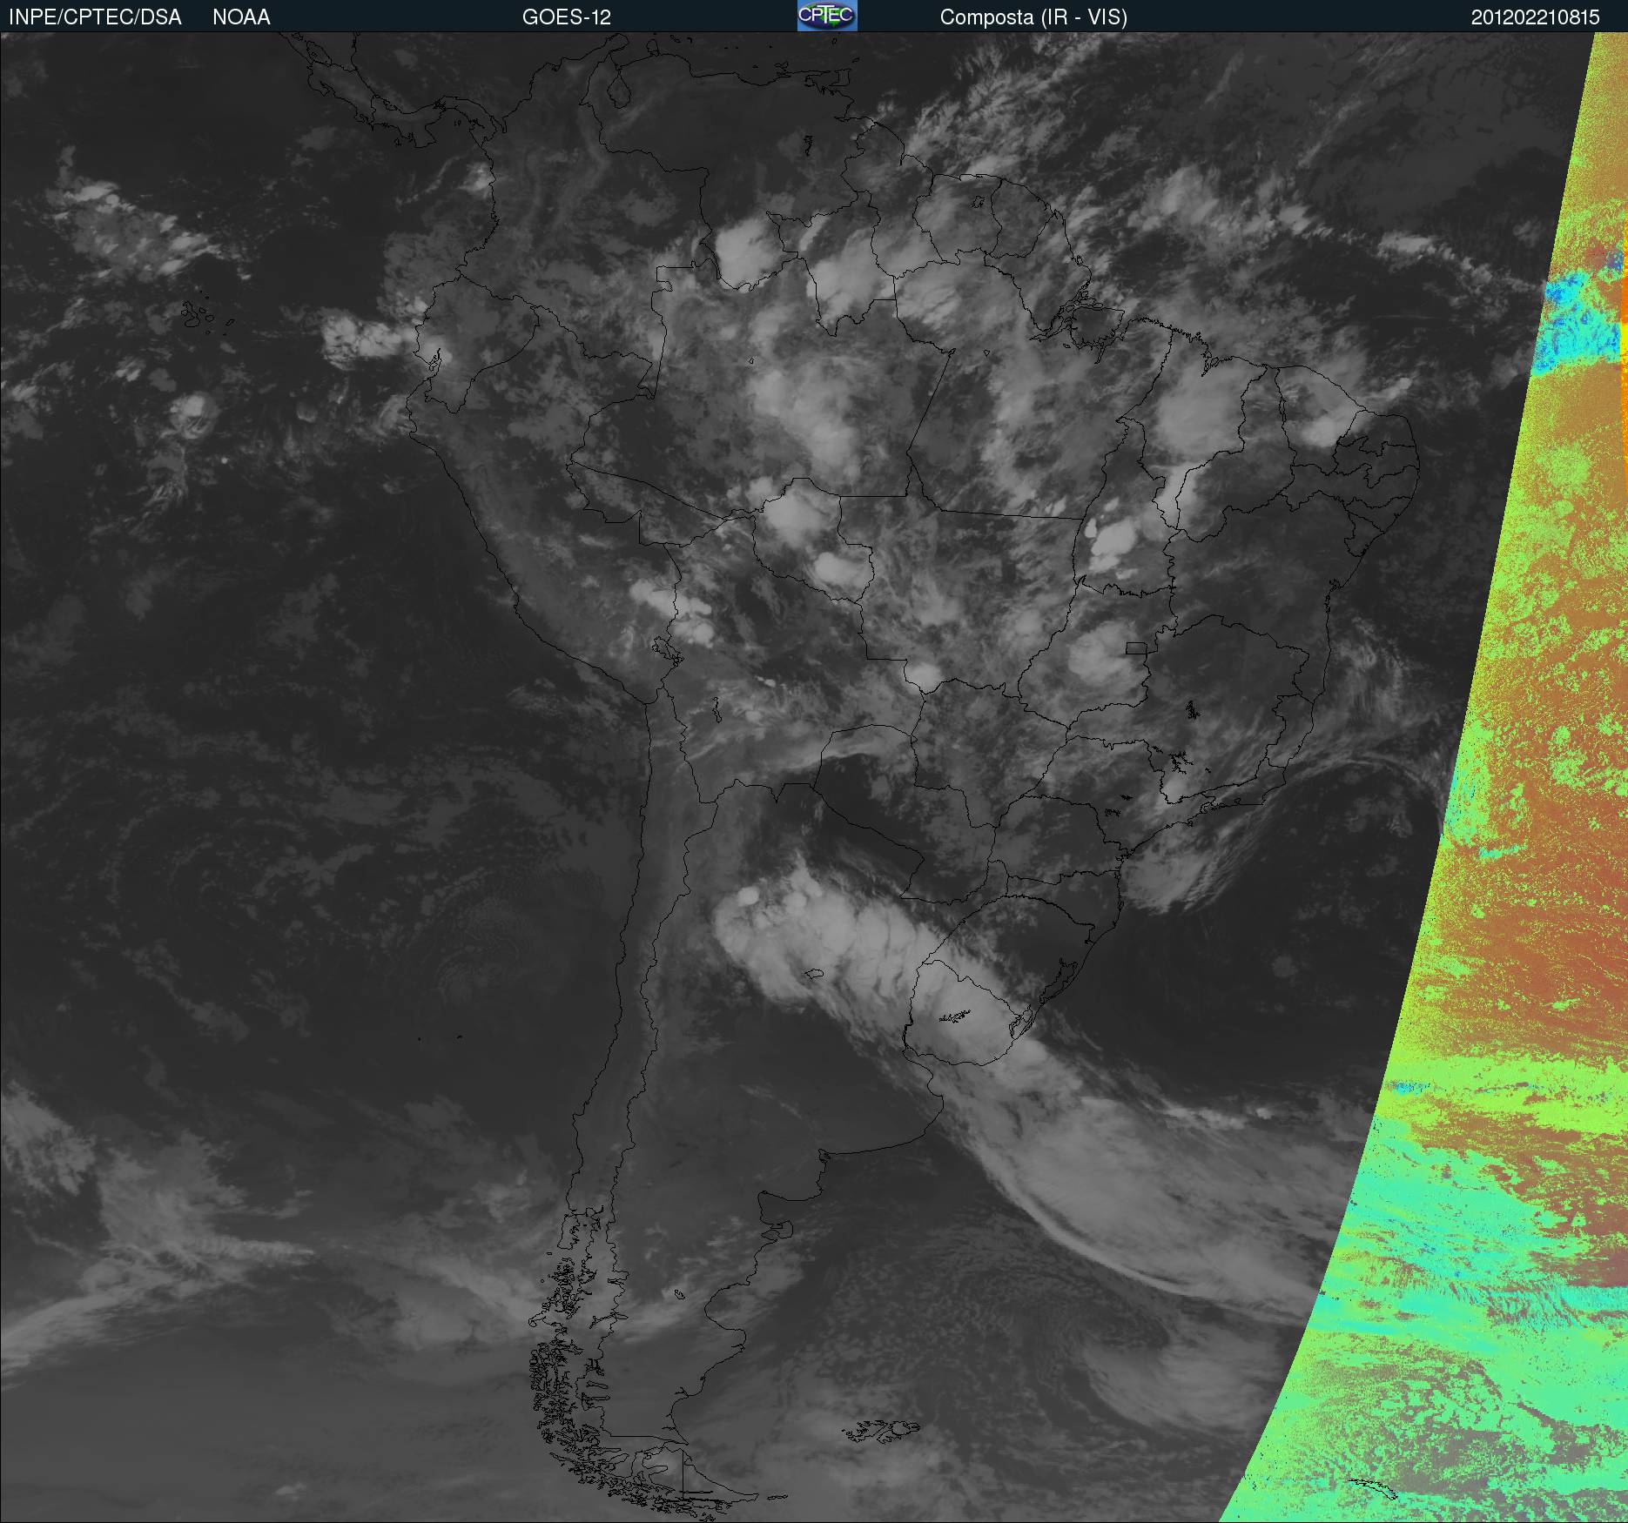Image resolution: width=1628 pixels, height=1523 pixels.
Task: Click the NOAA label in the header
Action: [241, 17]
